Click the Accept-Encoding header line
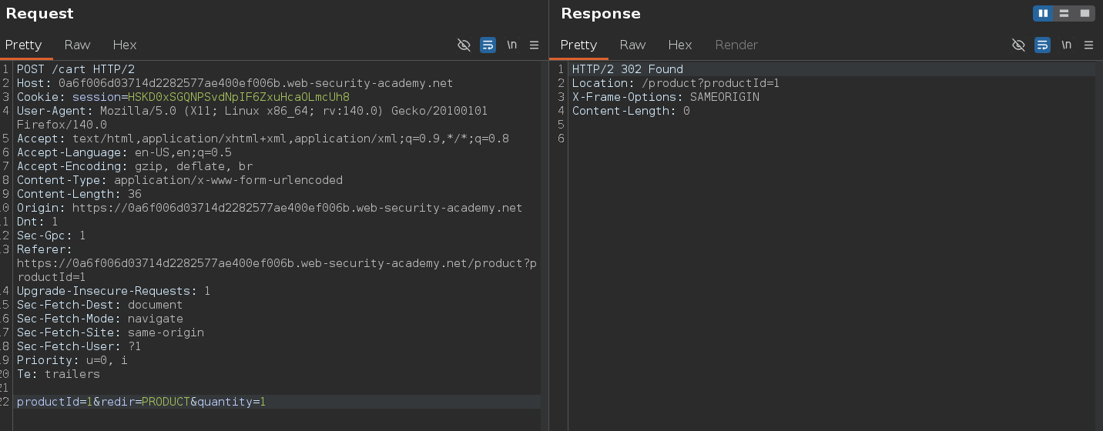The image size is (1103, 431). pos(135,166)
